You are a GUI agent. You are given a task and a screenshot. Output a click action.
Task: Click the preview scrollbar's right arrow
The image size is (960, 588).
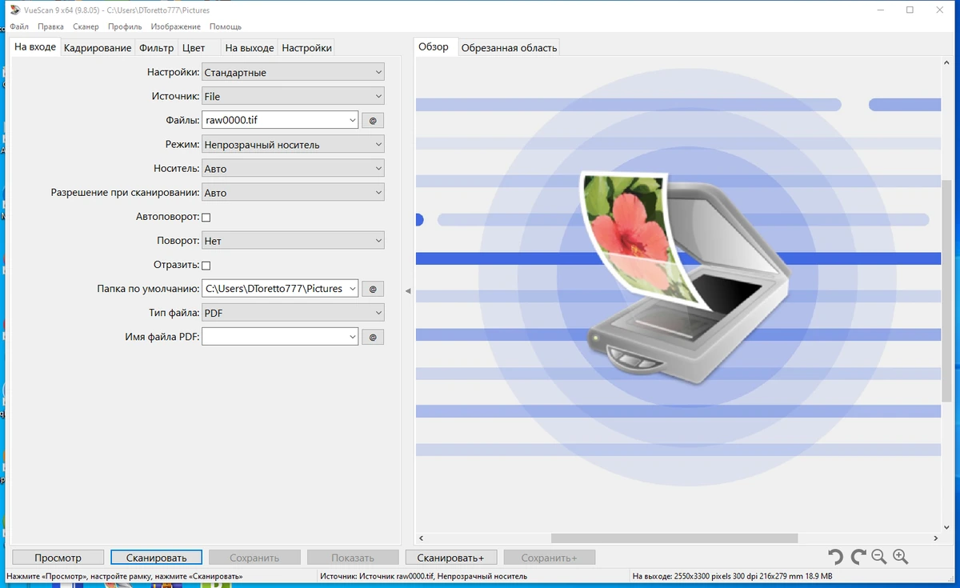coord(935,538)
